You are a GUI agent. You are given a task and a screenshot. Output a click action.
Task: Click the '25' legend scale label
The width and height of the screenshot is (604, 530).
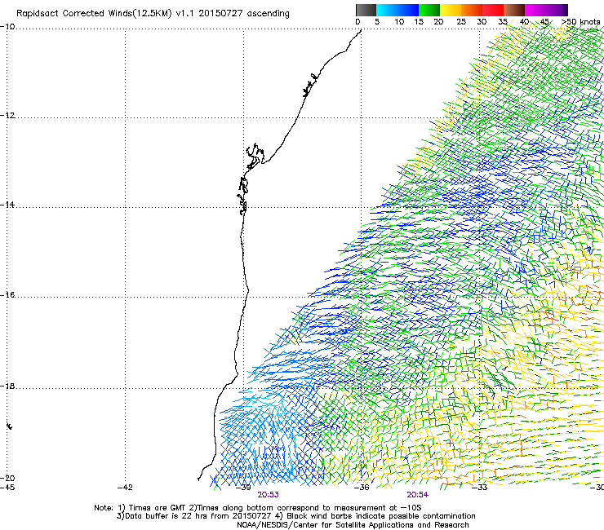click(x=461, y=22)
